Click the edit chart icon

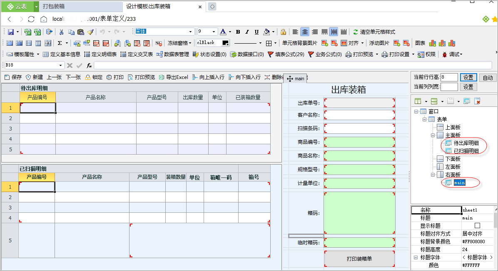[442, 43]
